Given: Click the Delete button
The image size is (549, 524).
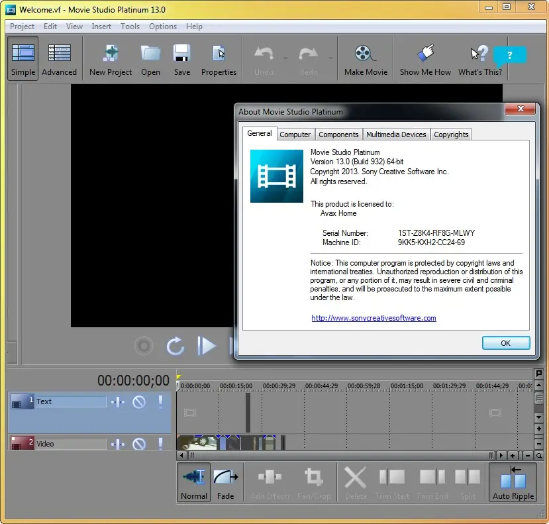Looking at the screenshot, I should (x=356, y=483).
